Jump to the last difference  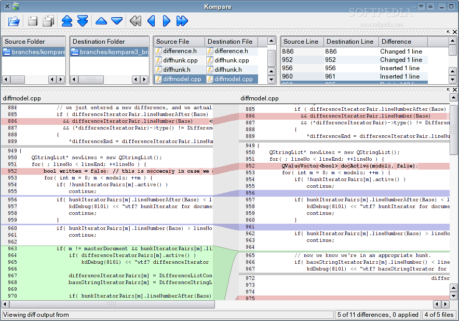pyautogui.click(x=182, y=21)
